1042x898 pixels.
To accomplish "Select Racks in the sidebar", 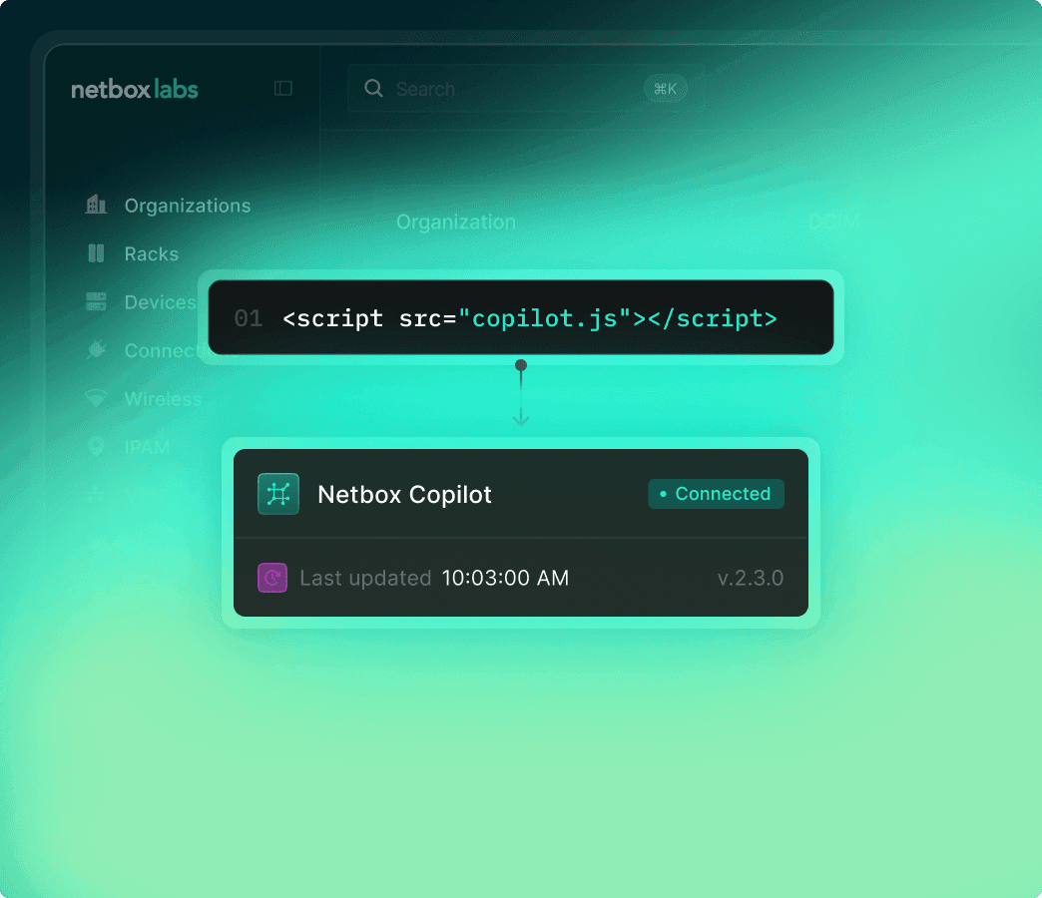I will click(151, 254).
